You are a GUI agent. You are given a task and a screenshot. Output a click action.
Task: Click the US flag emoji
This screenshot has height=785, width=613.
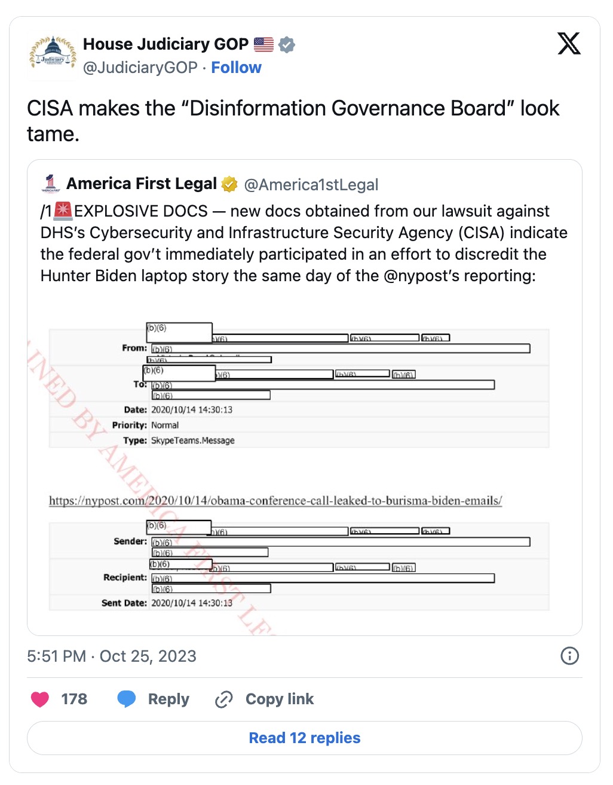point(263,44)
